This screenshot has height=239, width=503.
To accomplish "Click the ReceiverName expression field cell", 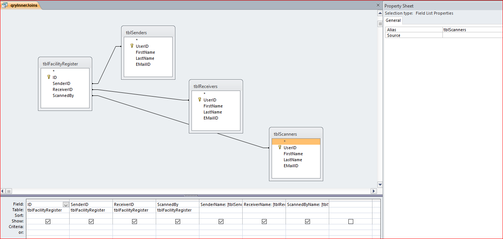I will click(x=264, y=204).
